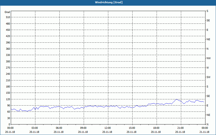Click the 60 degree axis label
Screen dimensions: 216x135
[9, 112]
